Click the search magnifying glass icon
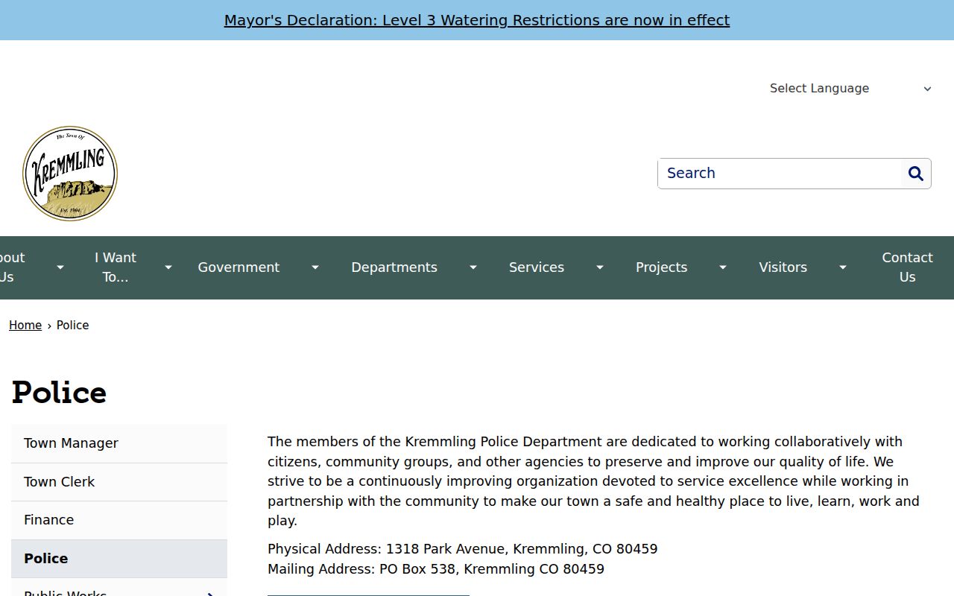The height and width of the screenshot is (596, 954). click(916, 174)
